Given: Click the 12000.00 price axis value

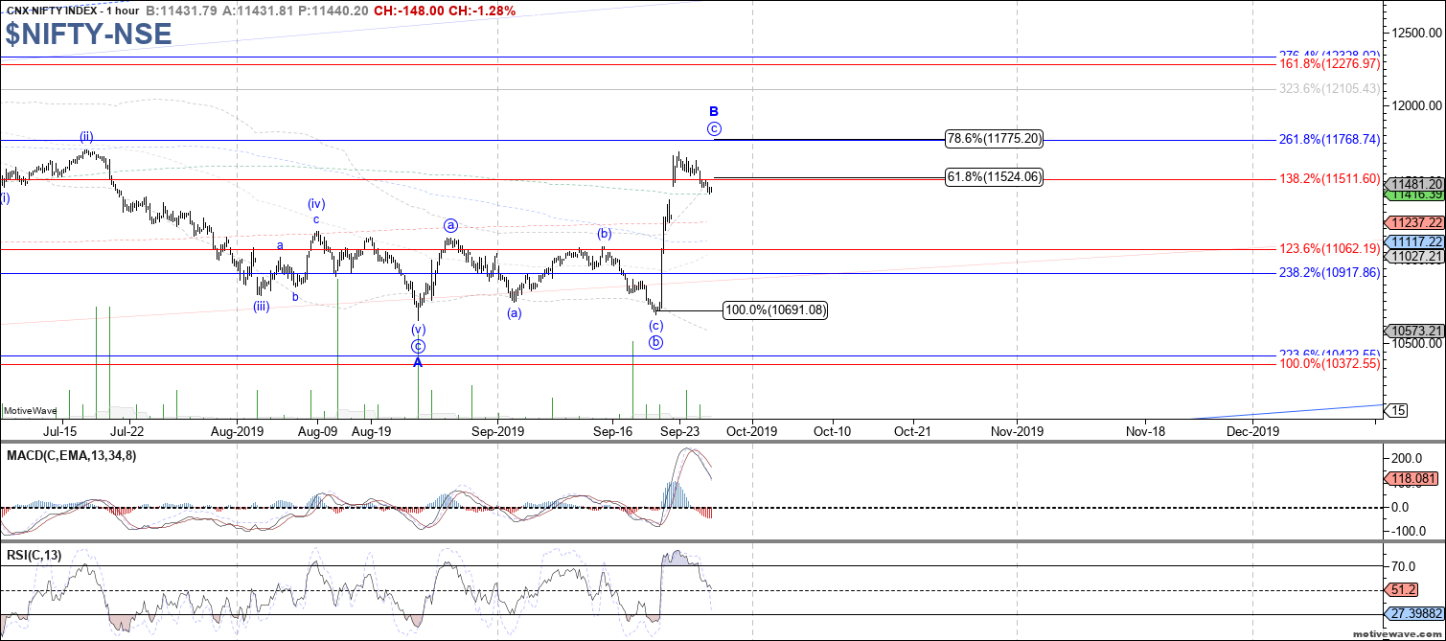Looking at the screenshot, I should [x=1417, y=105].
